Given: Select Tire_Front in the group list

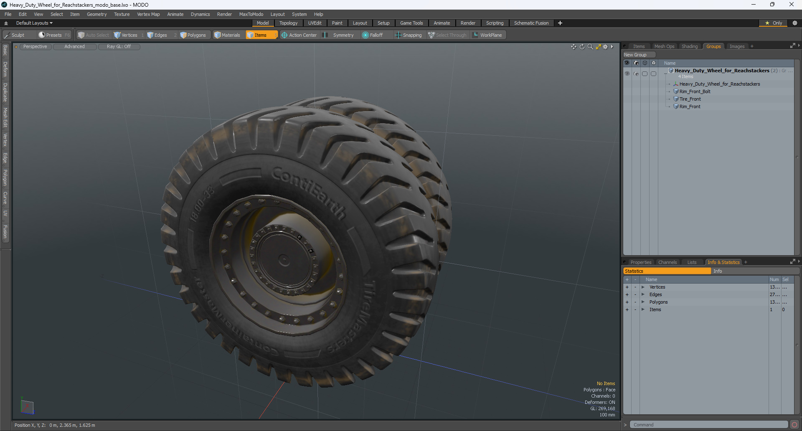Looking at the screenshot, I should pyautogui.click(x=690, y=99).
